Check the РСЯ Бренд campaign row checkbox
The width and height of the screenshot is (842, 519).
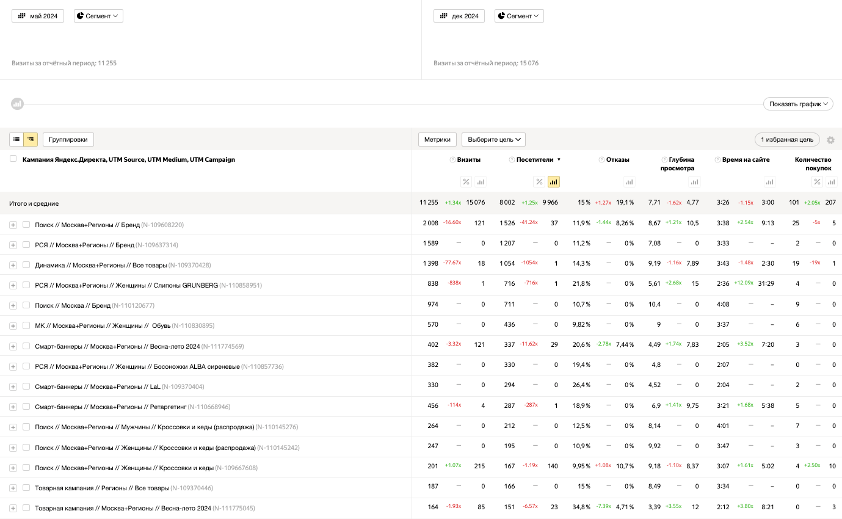point(26,244)
